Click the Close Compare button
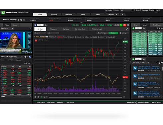Viewport: 163px width, 125px height. 102,33
